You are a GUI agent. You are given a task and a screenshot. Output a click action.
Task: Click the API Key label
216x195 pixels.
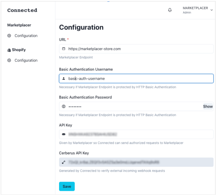coord(65,125)
